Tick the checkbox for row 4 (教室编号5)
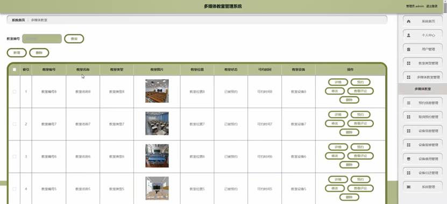Screen dimensions: 447x204 click(15, 189)
